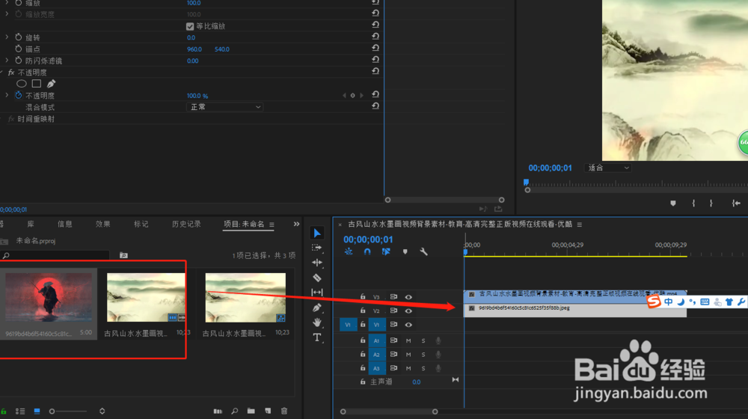
Task: Mute audio track A3
Action: point(408,368)
